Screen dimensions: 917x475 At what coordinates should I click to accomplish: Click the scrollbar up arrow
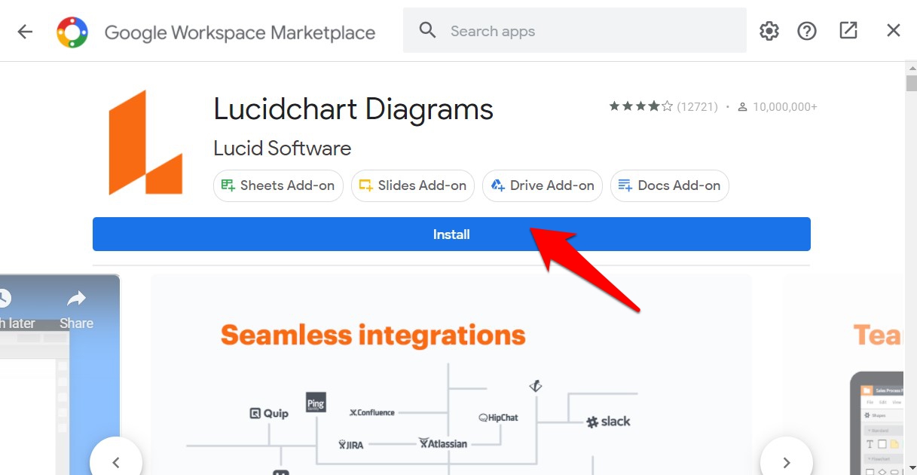(911, 68)
